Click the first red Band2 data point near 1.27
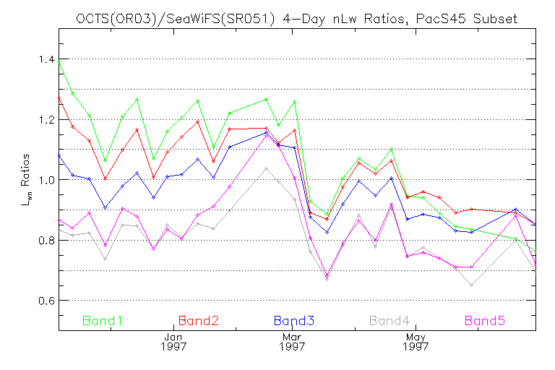Screen dimensions: 555x370 [59, 98]
